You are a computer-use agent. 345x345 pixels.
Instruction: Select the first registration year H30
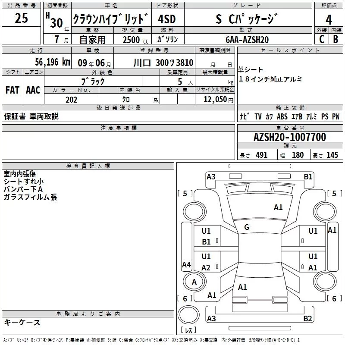click(54, 20)
